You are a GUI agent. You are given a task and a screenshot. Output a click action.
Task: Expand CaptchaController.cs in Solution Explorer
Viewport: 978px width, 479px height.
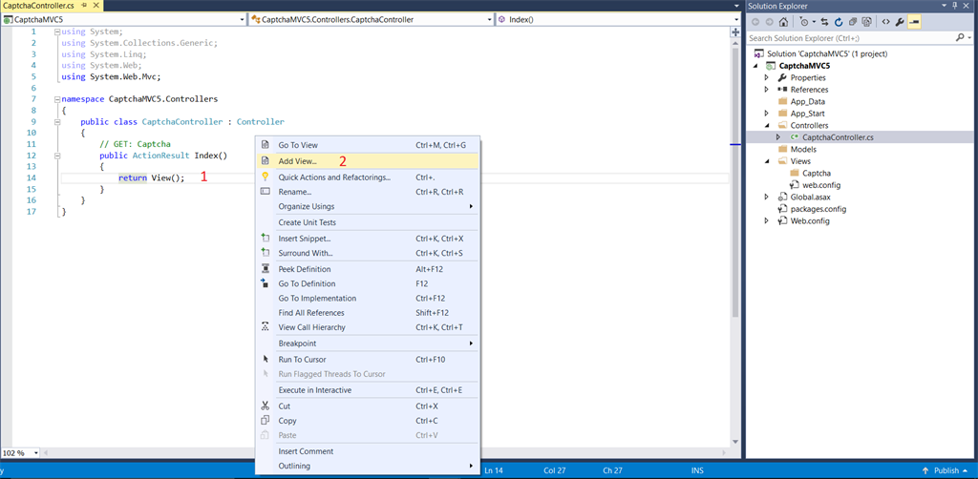click(778, 137)
